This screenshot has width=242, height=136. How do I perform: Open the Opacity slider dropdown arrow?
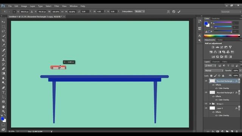tap(240, 71)
